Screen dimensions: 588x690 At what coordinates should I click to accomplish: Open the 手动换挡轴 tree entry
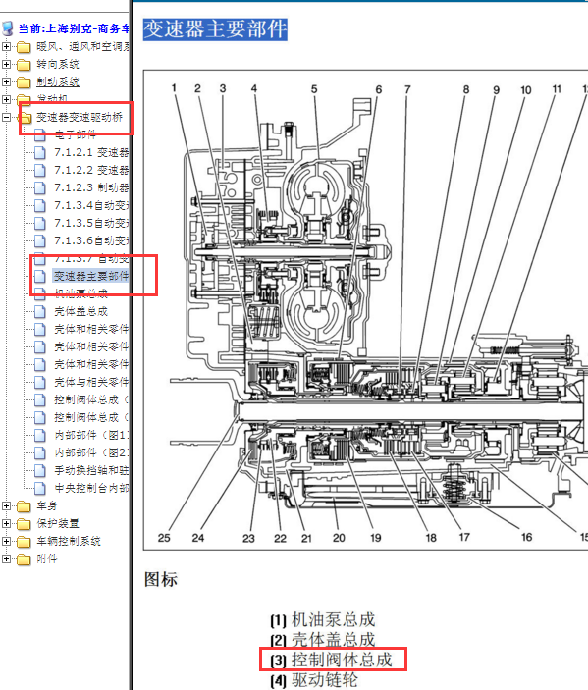(x=91, y=470)
